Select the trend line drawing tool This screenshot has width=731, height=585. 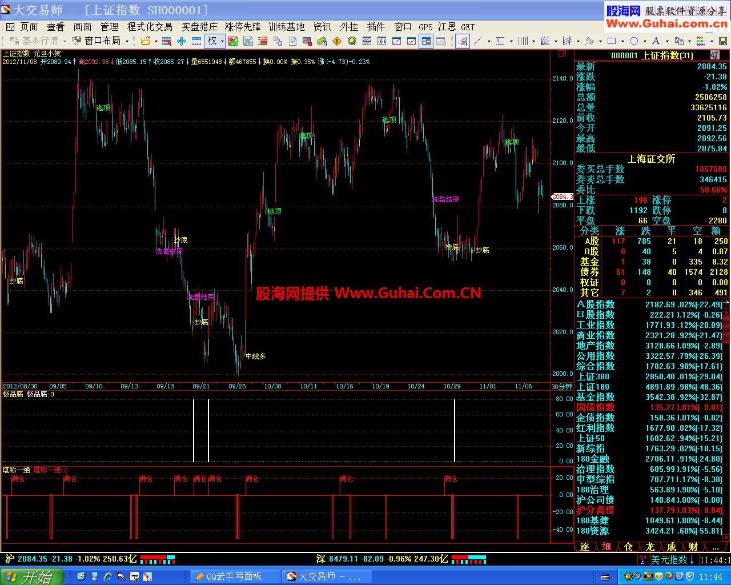[x=478, y=41]
